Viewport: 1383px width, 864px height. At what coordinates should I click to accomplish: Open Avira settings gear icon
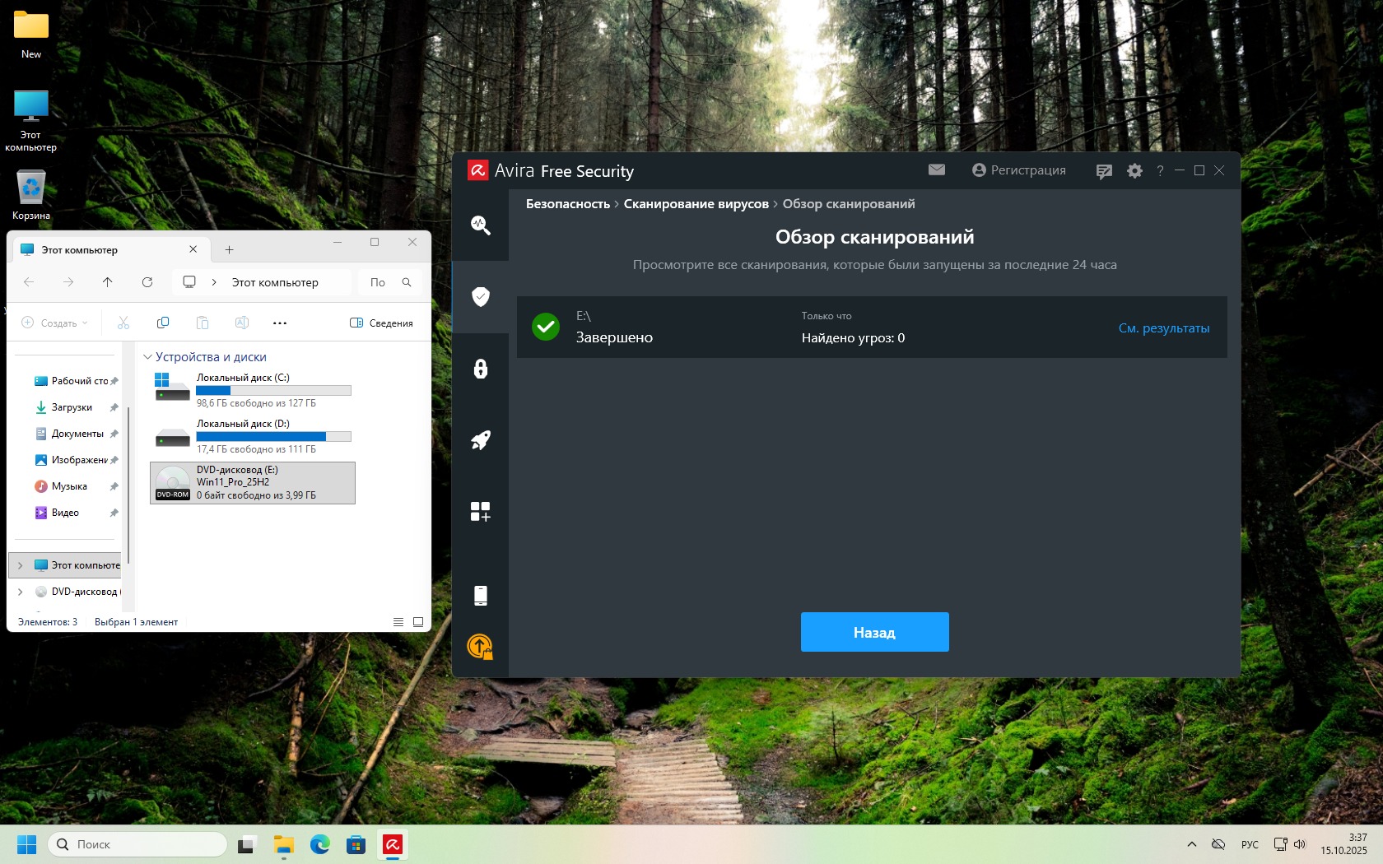coord(1134,171)
